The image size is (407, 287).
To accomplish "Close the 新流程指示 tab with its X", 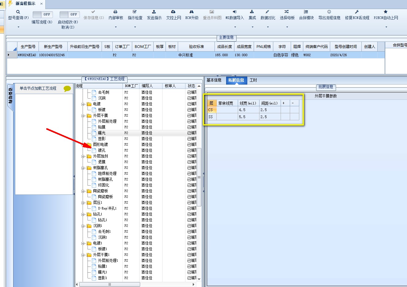I will (x=42, y=4).
